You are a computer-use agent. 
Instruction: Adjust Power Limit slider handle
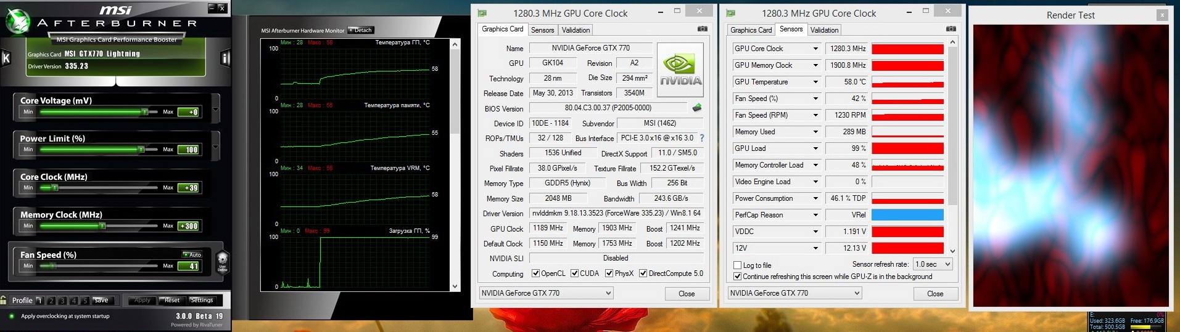coord(141,149)
